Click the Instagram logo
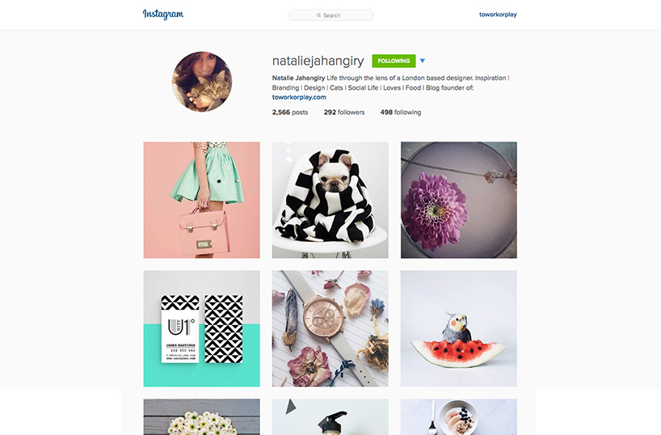The image size is (661, 435). pyautogui.click(x=162, y=15)
